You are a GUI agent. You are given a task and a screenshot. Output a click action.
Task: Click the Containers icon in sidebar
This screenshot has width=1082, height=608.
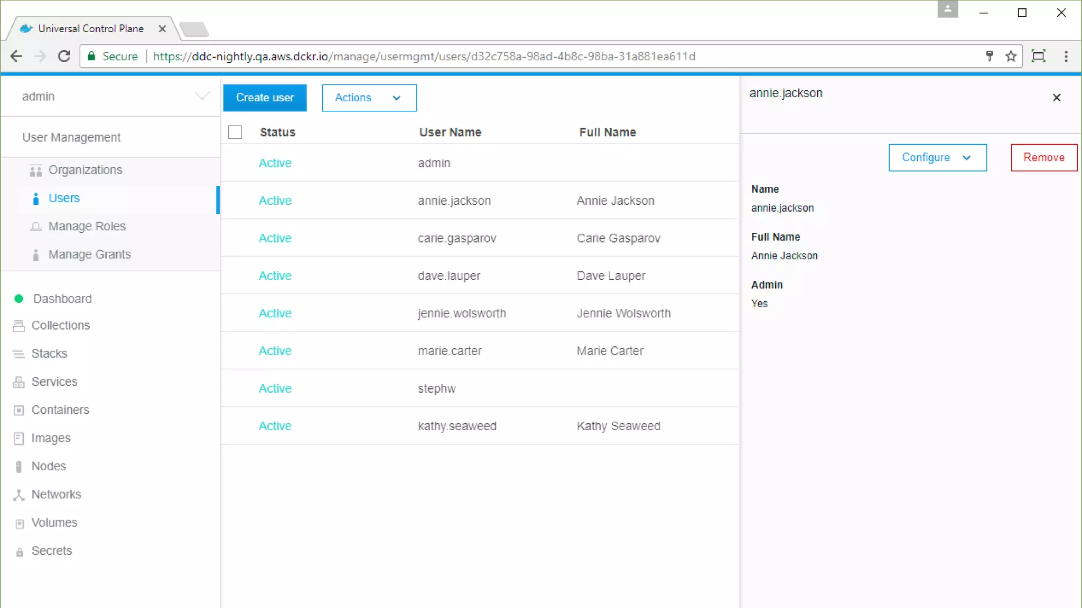coord(18,410)
